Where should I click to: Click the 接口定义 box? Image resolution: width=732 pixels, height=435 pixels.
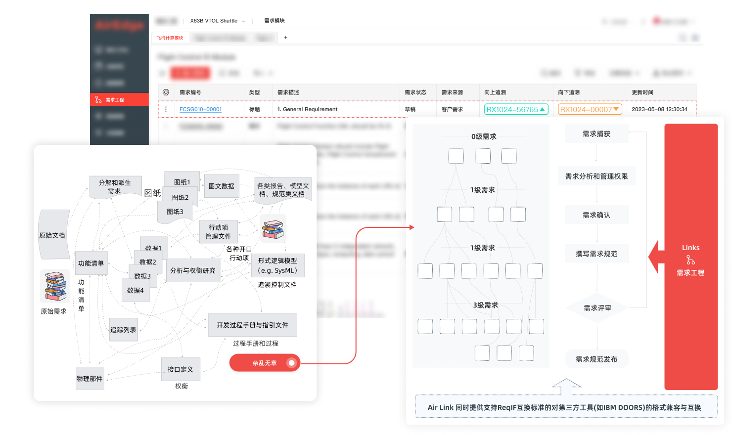181,369
